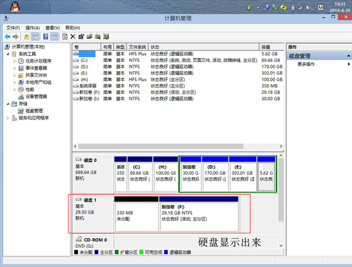Open the 操作(A) menu
The image size is (352, 267).
(x=32, y=28)
